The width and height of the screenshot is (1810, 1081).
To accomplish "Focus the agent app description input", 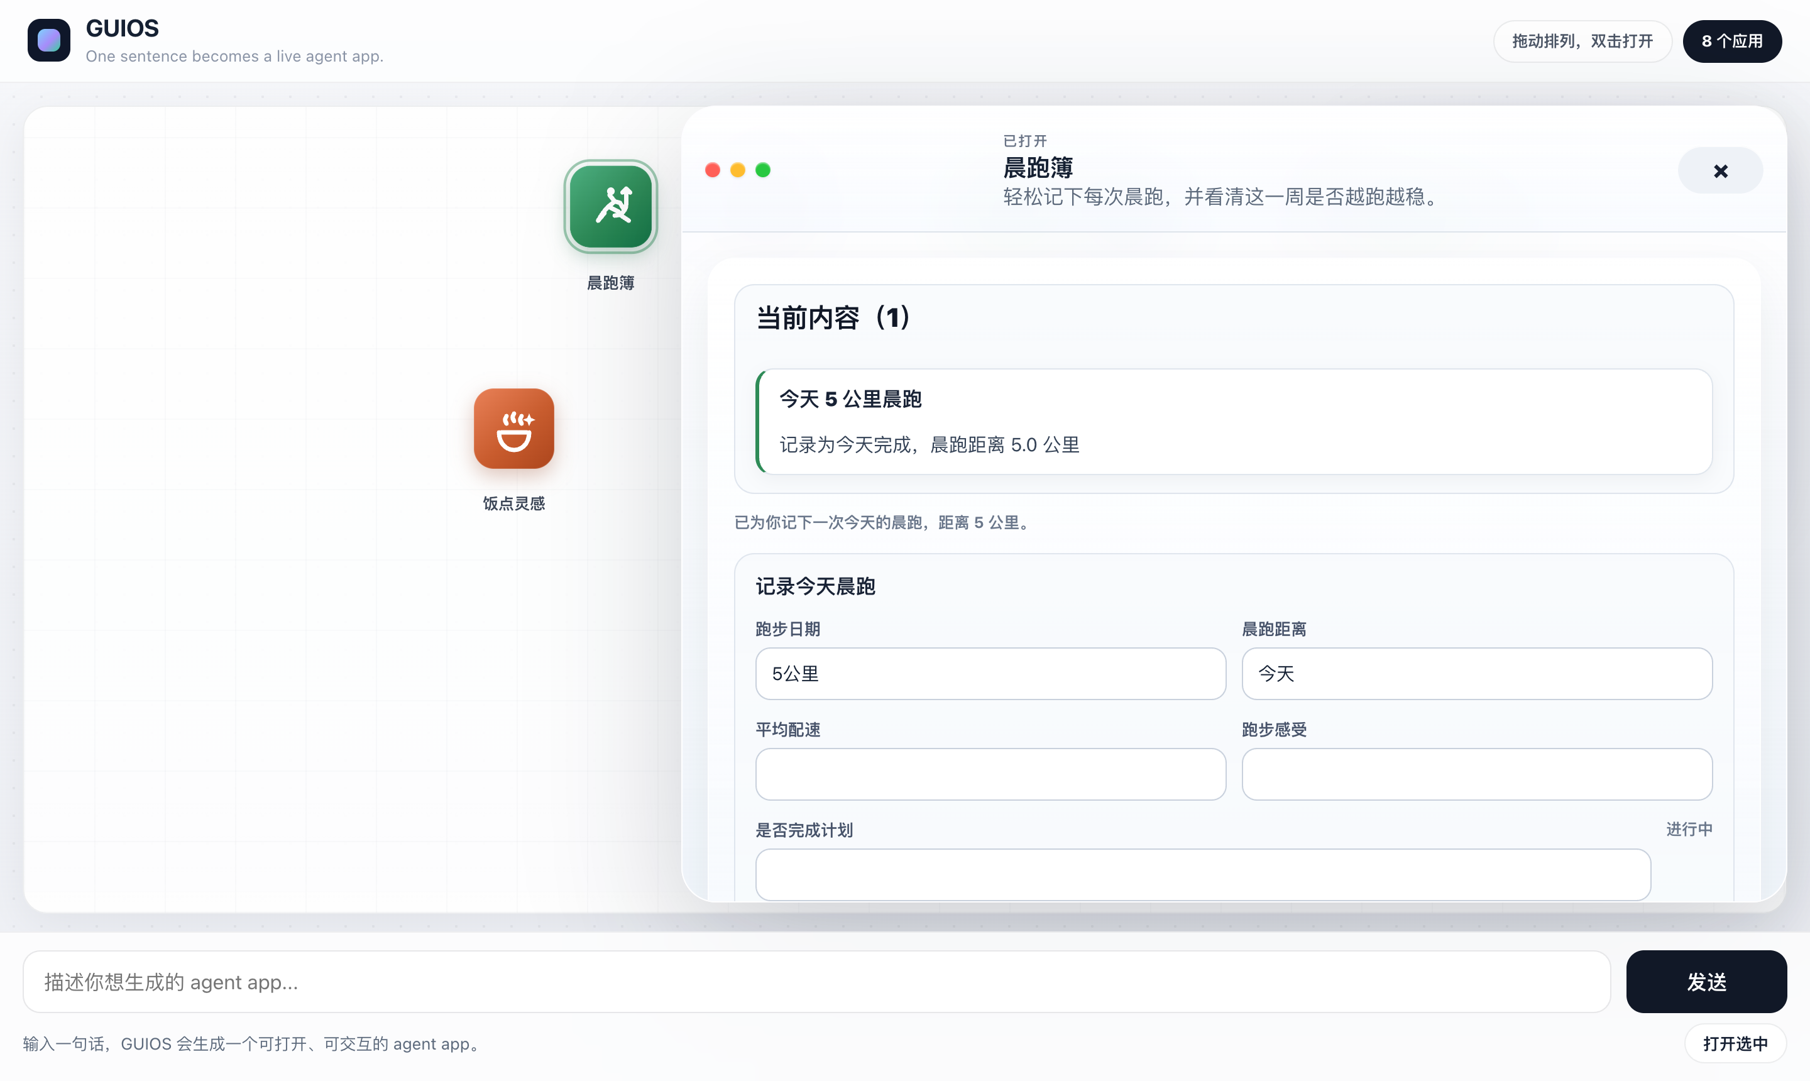I will [816, 981].
